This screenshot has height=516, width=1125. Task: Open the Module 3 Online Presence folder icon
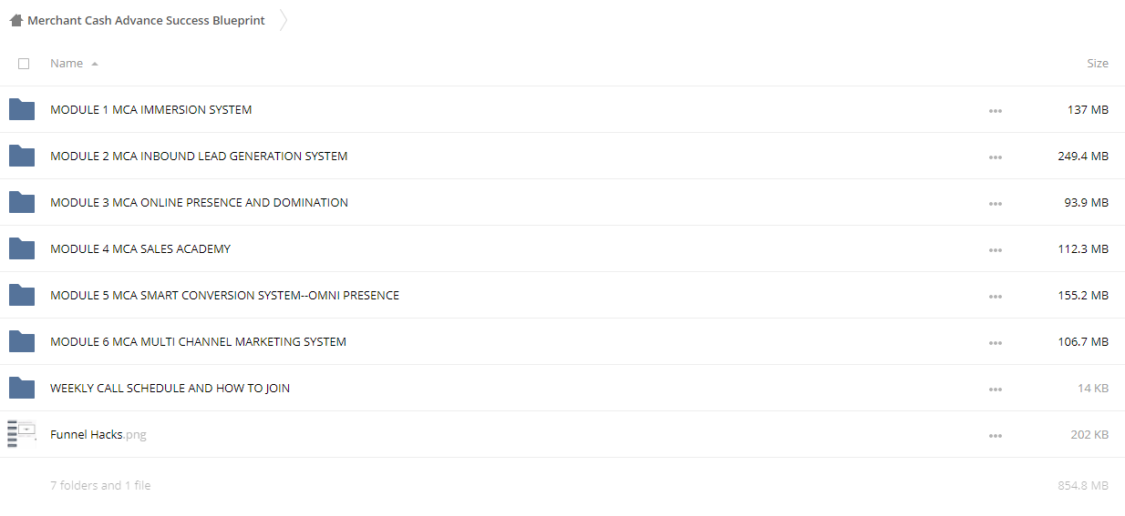pos(22,202)
